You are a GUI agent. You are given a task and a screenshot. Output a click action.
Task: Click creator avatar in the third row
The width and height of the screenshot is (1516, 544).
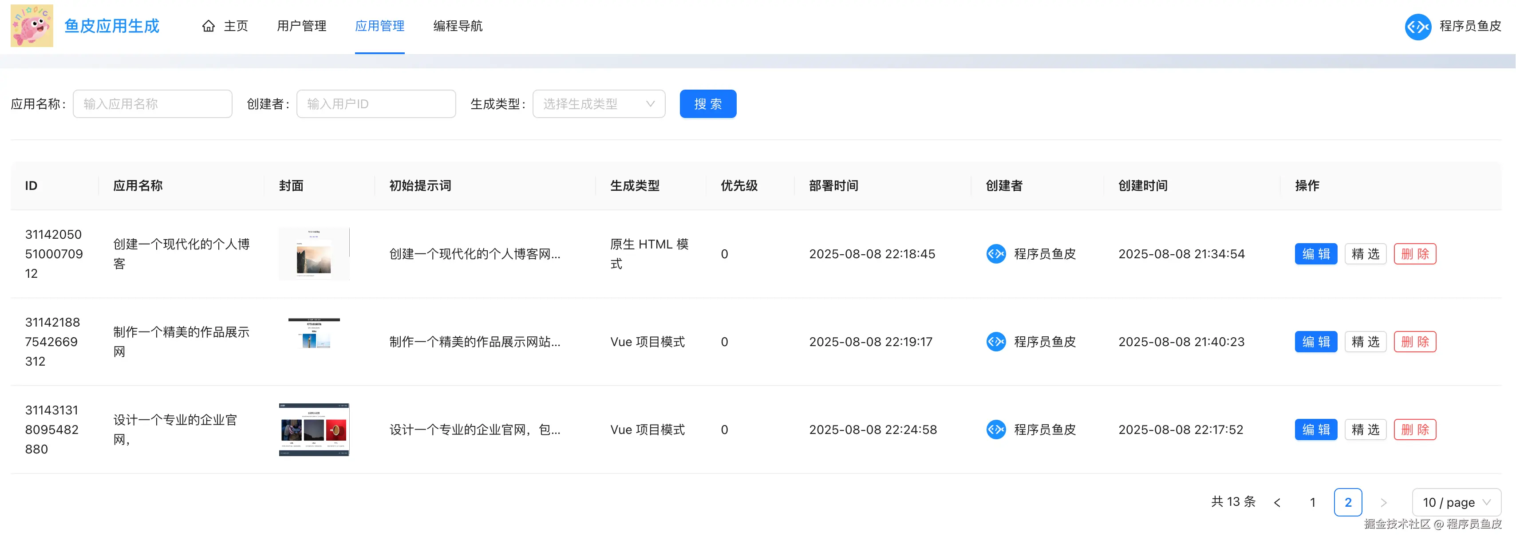[996, 430]
